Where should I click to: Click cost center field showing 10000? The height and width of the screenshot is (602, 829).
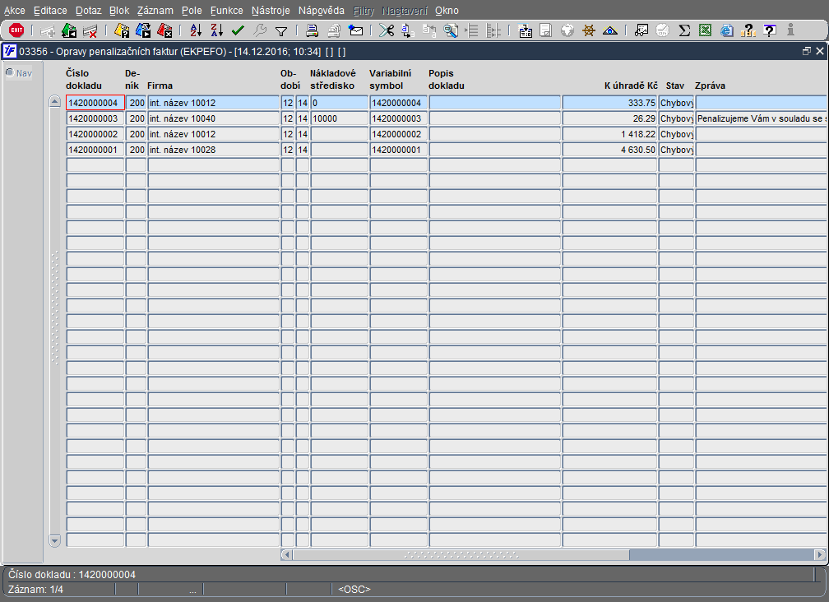(x=339, y=118)
